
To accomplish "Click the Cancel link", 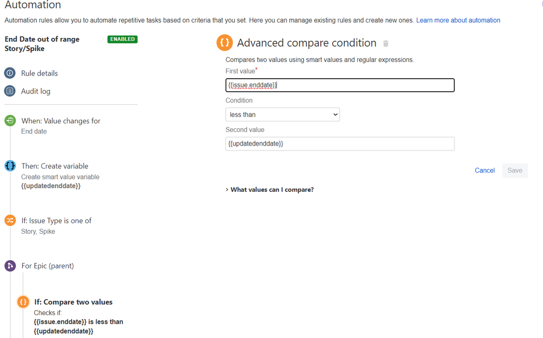I will (x=485, y=171).
